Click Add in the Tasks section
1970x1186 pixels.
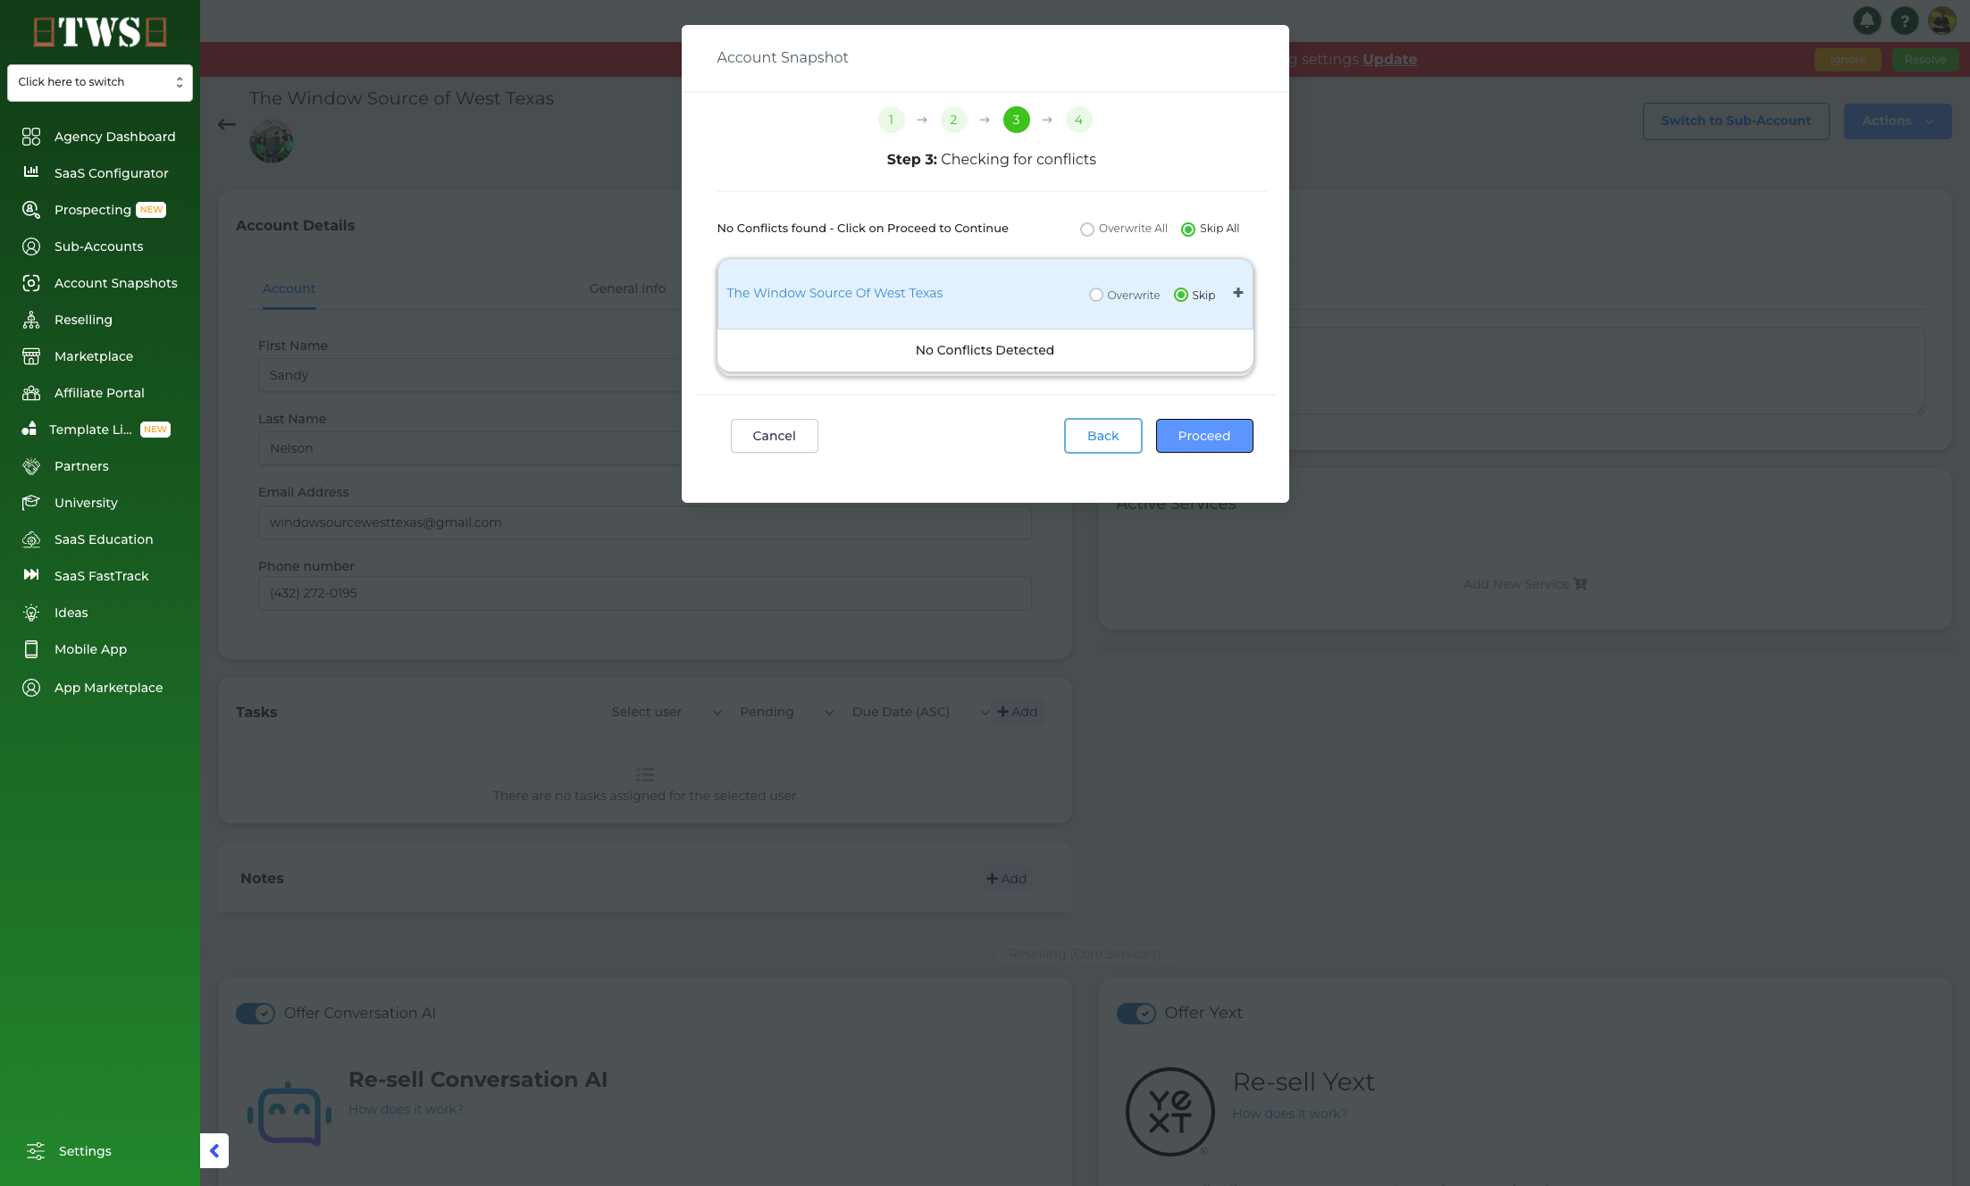click(1018, 712)
